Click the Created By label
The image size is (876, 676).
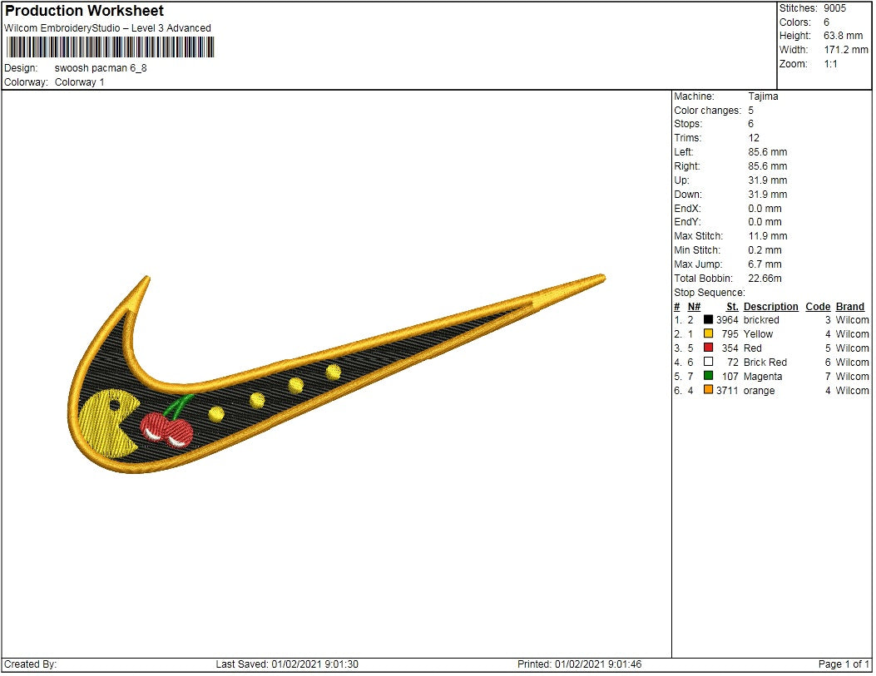point(31,665)
